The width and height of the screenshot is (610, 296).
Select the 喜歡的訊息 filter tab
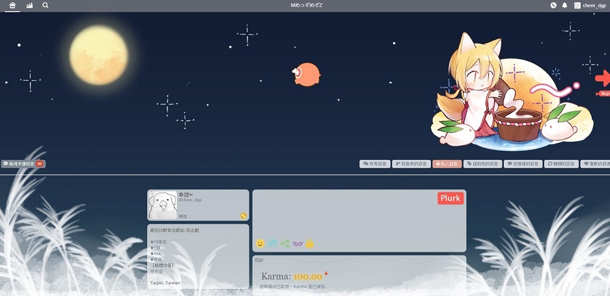click(595, 164)
